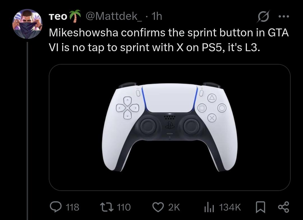
Task: Open Teo's profile avatar
Action: (27, 24)
